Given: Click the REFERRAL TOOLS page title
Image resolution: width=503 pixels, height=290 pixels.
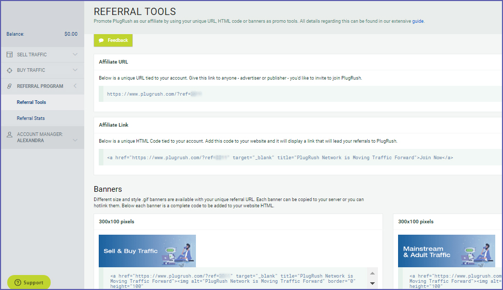Looking at the screenshot, I should tap(135, 11).
